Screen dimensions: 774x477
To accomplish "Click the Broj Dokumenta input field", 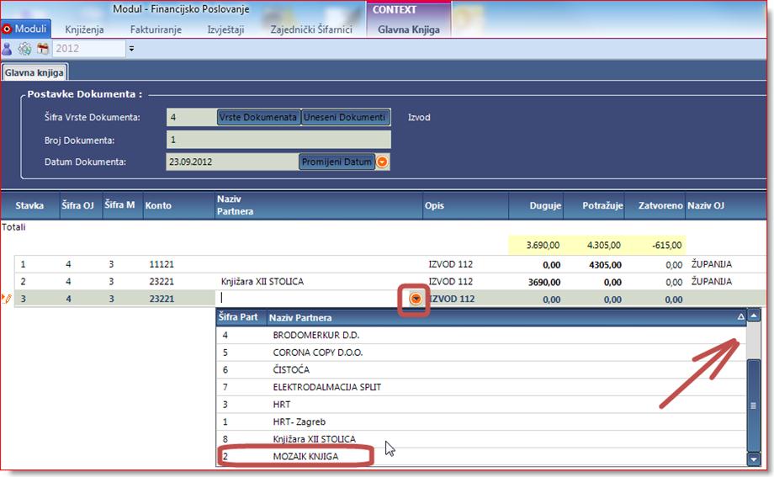I will point(278,140).
